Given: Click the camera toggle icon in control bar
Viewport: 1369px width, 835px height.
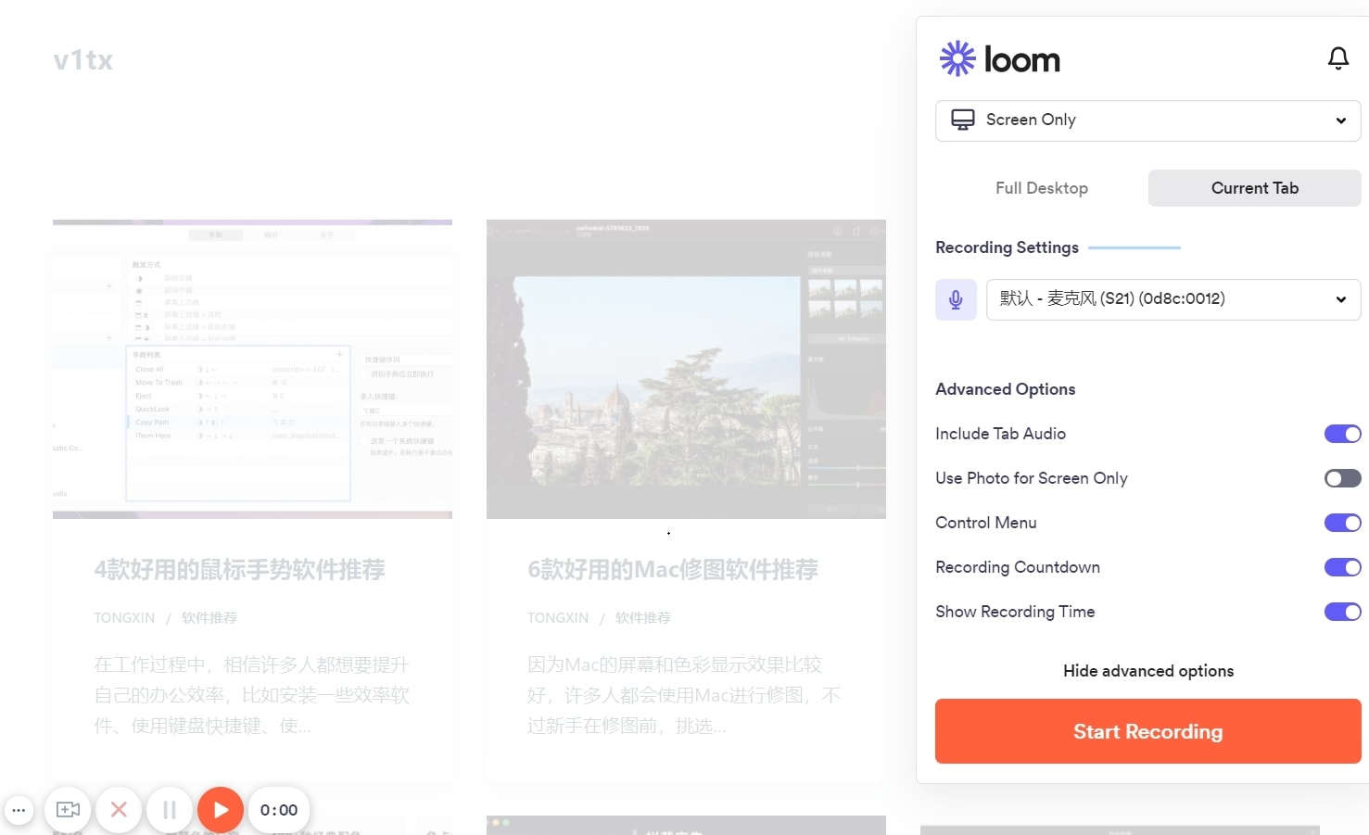Looking at the screenshot, I should coord(69,810).
